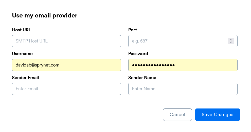Click the password dots in Password field
The width and height of the screenshot is (251, 132).
[x=153, y=65]
